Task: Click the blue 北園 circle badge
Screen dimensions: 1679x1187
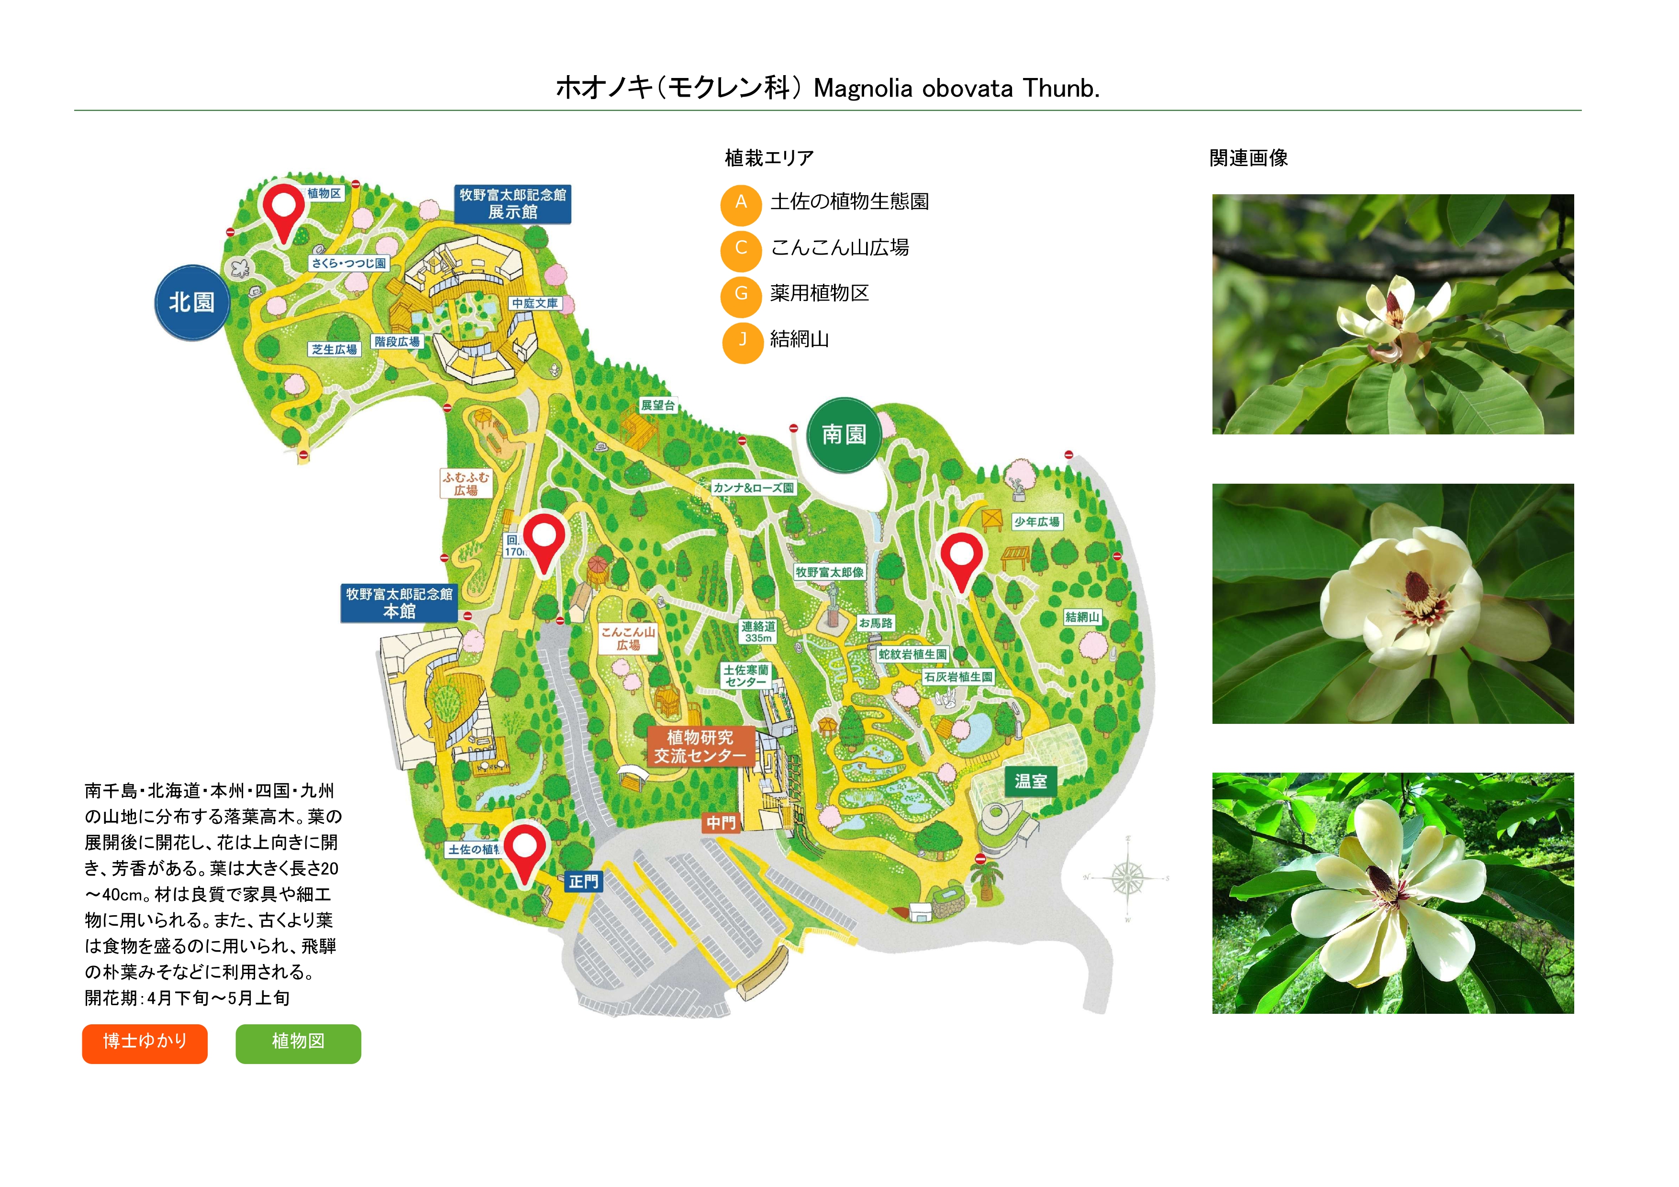Action: pos(192,302)
